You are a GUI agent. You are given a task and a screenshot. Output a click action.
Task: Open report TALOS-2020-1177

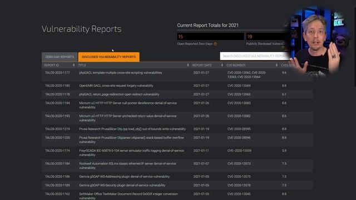click(x=57, y=73)
